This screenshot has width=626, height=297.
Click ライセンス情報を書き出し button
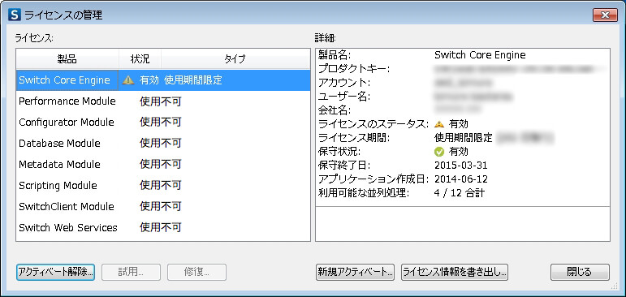coord(455,273)
